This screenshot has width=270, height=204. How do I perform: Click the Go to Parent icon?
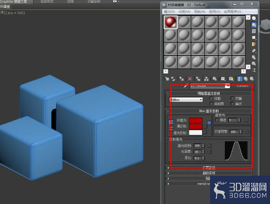click(246, 79)
